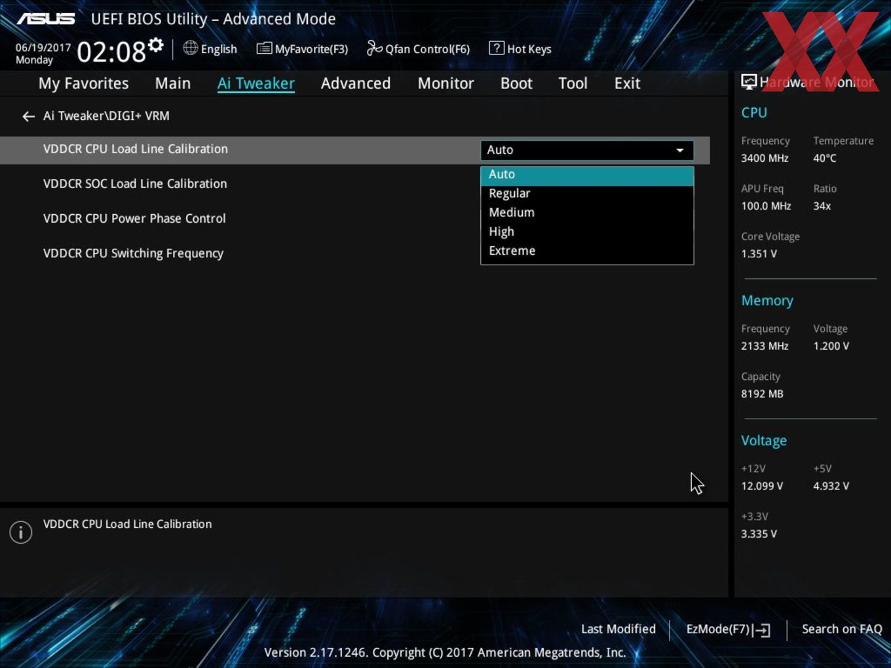Click the +5V reading 4.932 V
This screenshot has height=668, width=891.
coord(831,487)
